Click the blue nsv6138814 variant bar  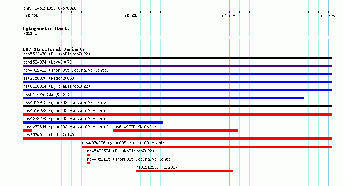point(177,90)
